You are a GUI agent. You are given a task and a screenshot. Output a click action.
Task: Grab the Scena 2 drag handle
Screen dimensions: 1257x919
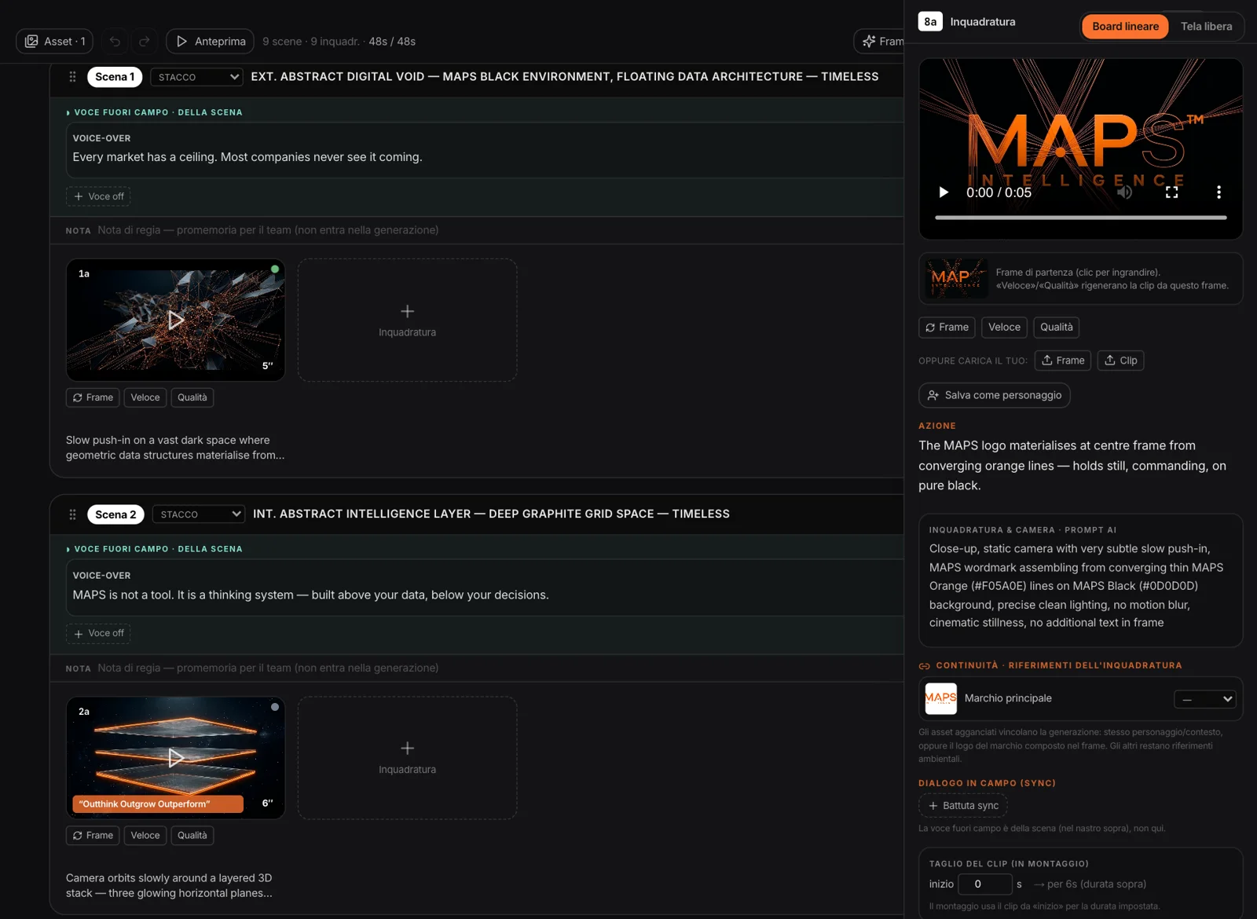pyautogui.click(x=72, y=514)
